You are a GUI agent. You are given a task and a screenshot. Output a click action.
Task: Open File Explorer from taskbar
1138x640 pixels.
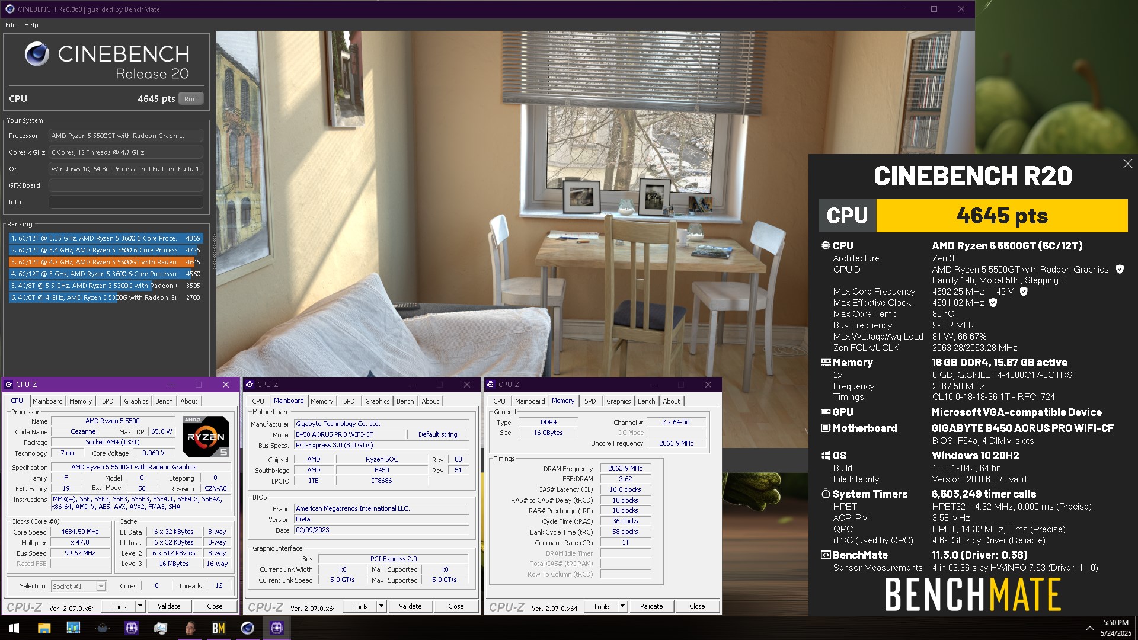coord(44,628)
